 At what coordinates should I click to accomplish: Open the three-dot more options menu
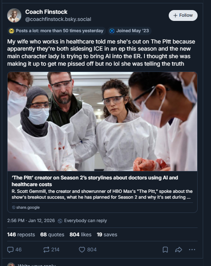click(x=192, y=250)
